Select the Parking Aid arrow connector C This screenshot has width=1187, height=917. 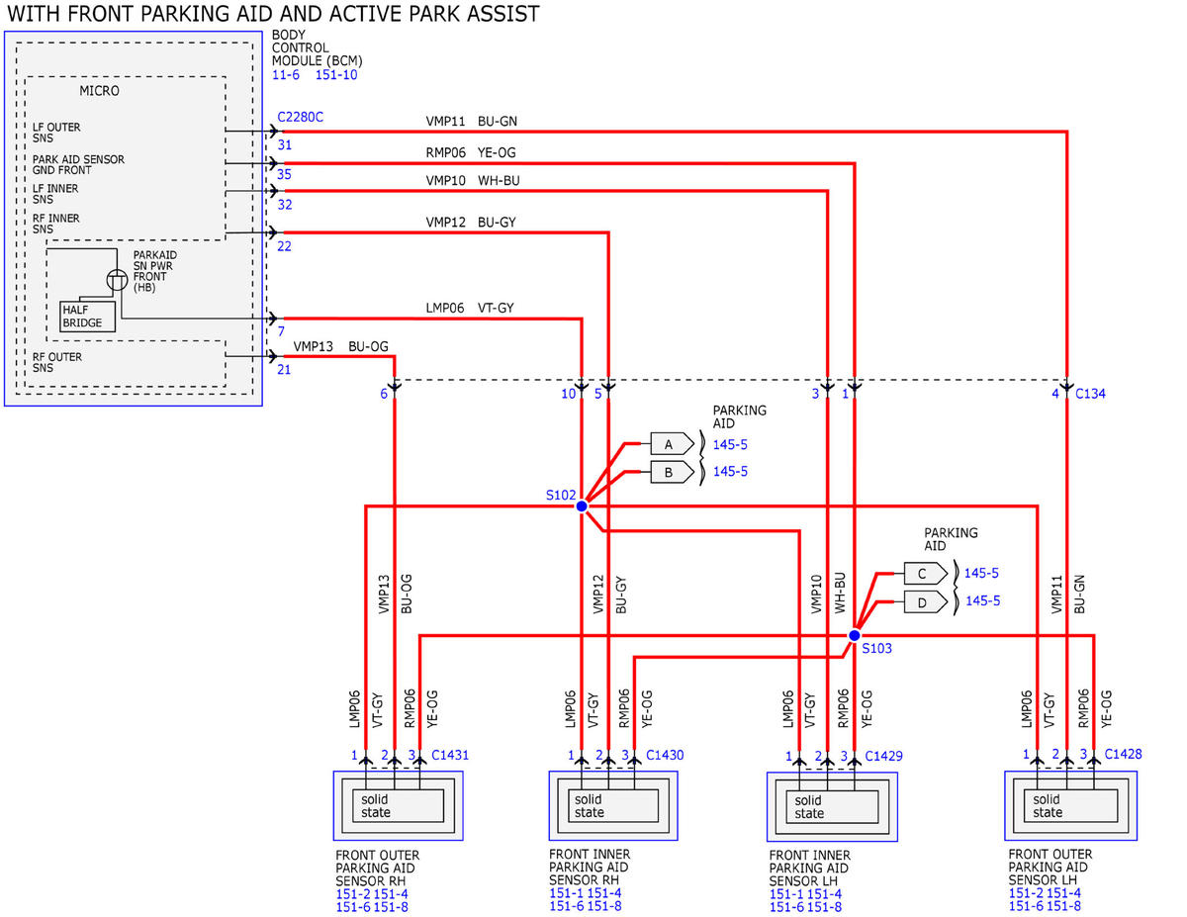[926, 574]
